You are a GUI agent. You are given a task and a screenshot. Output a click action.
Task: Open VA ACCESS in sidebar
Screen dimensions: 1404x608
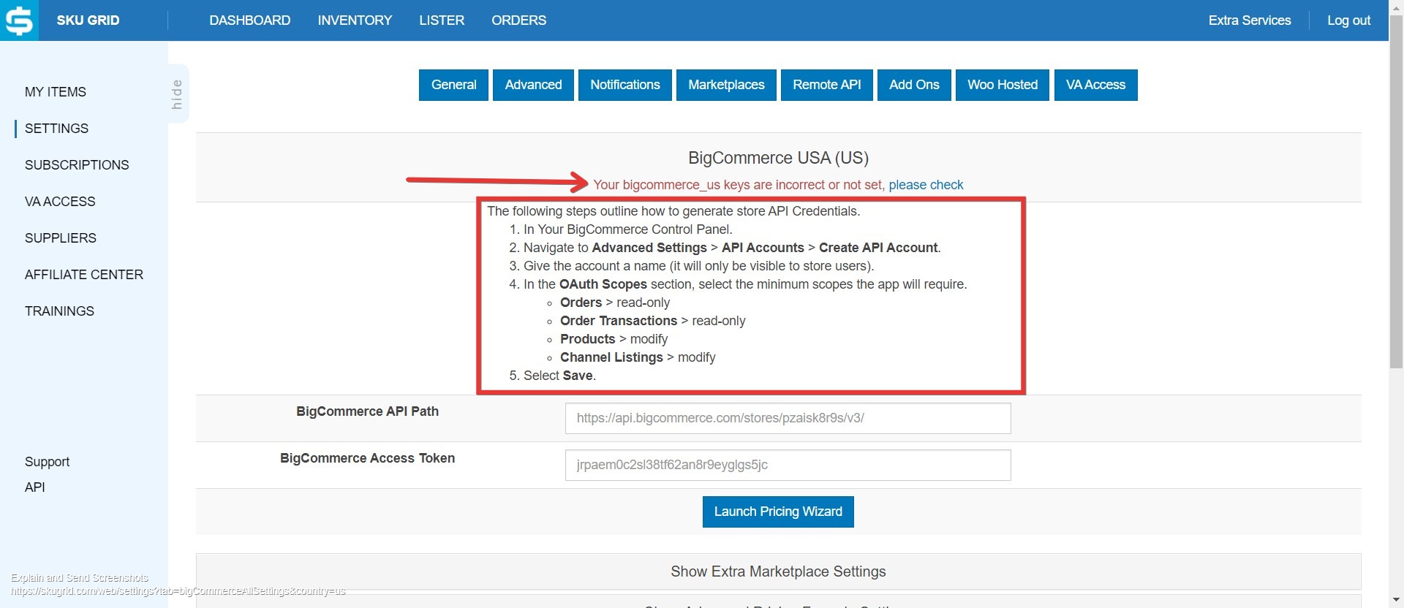tap(60, 202)
